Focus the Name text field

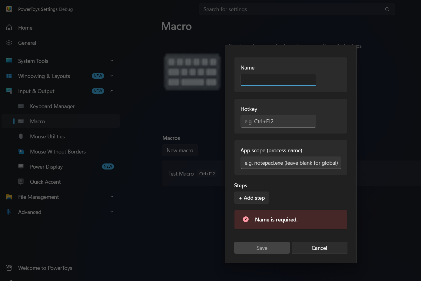(278, 80)
